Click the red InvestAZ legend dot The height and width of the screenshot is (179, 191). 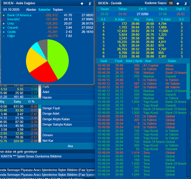(x=4, y=19)
